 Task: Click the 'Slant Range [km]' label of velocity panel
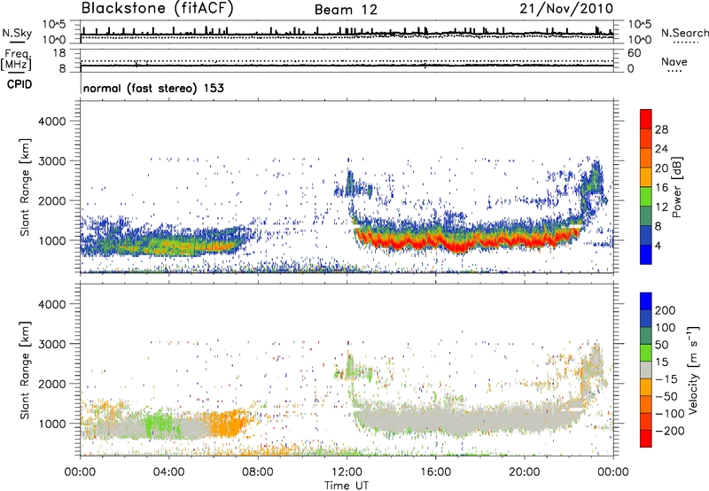[x=25, y=370]
